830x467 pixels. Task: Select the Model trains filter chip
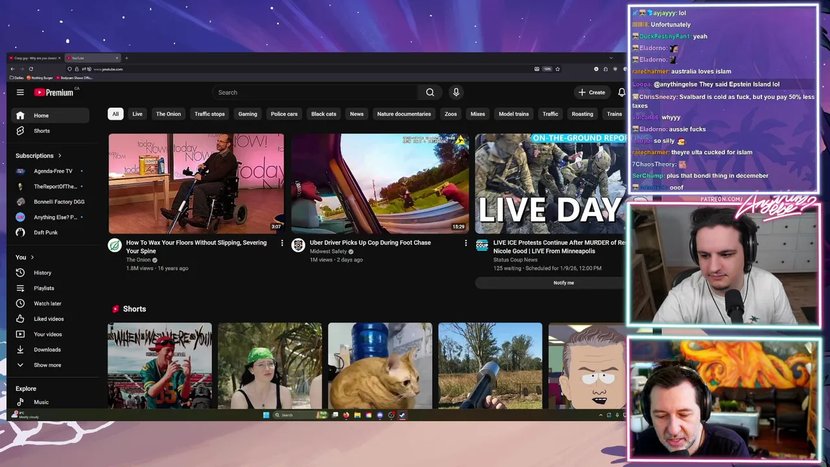(514, 114)
